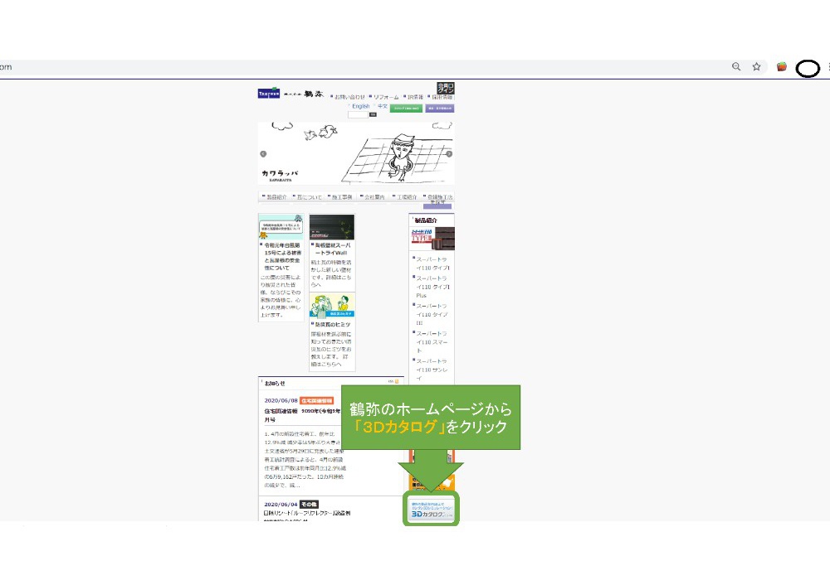
Task: Open スーパートライ110 タイプIII link
Action: pyautogui.click(x=432, y=314)
